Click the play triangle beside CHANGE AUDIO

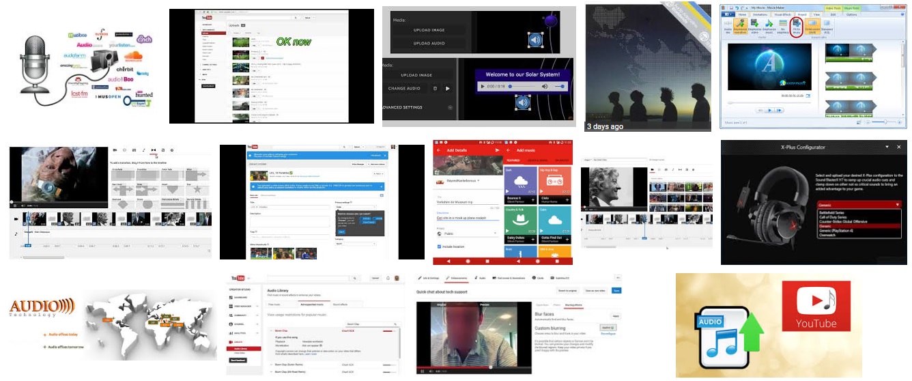[448, 88]
